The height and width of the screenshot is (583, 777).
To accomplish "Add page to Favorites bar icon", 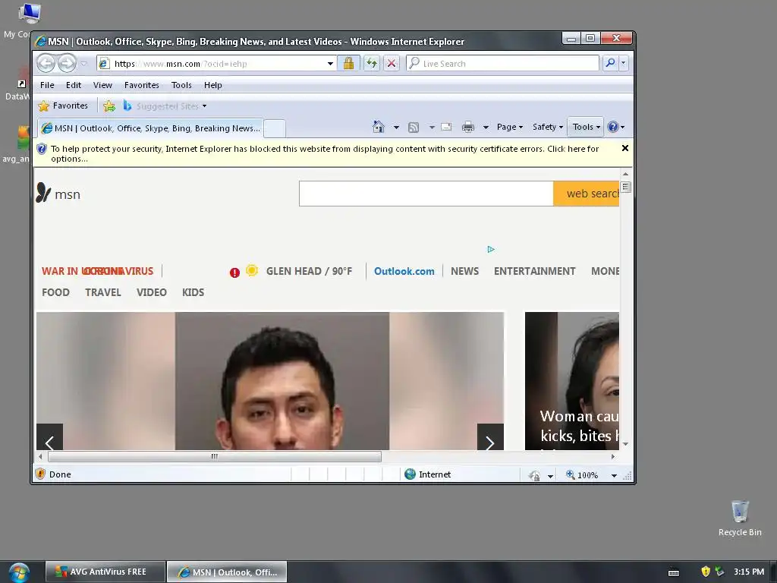I will (109, 106).
